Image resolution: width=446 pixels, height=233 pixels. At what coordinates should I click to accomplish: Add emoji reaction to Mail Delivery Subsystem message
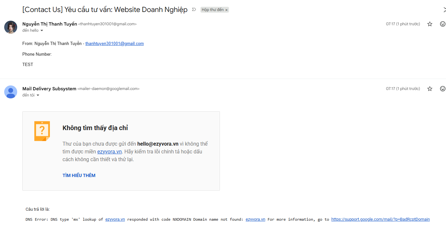click(443, 89)
